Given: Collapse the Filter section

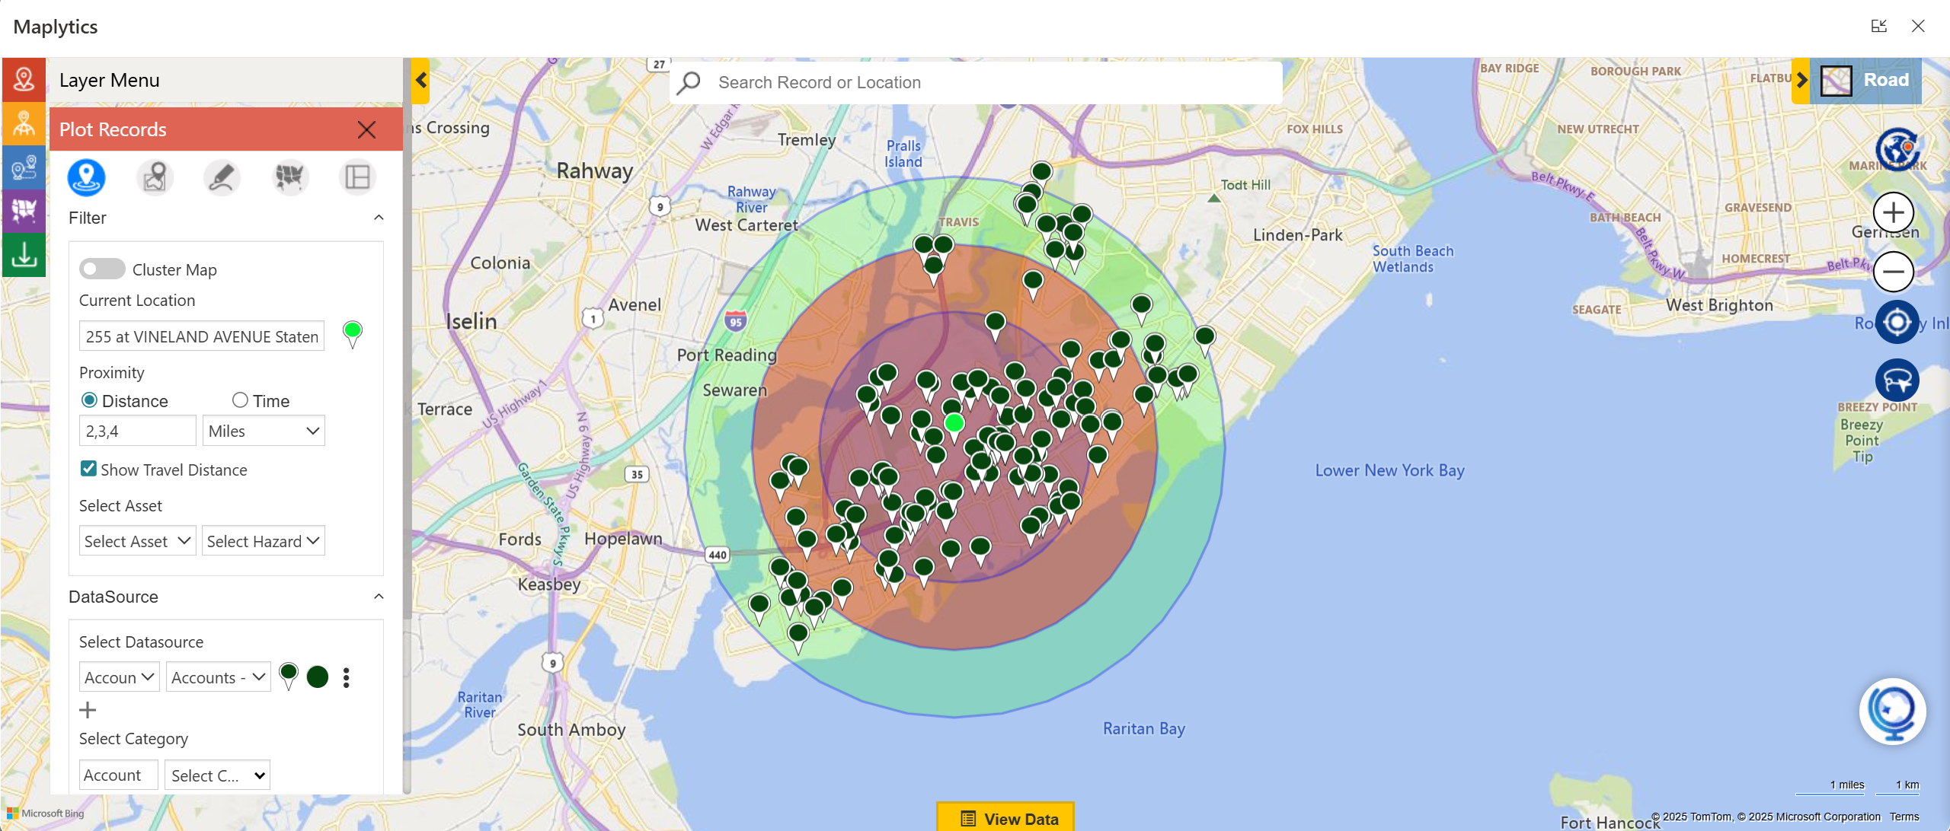Looking at the screenshot, I should pyautogui.click(x=379, y=218).
